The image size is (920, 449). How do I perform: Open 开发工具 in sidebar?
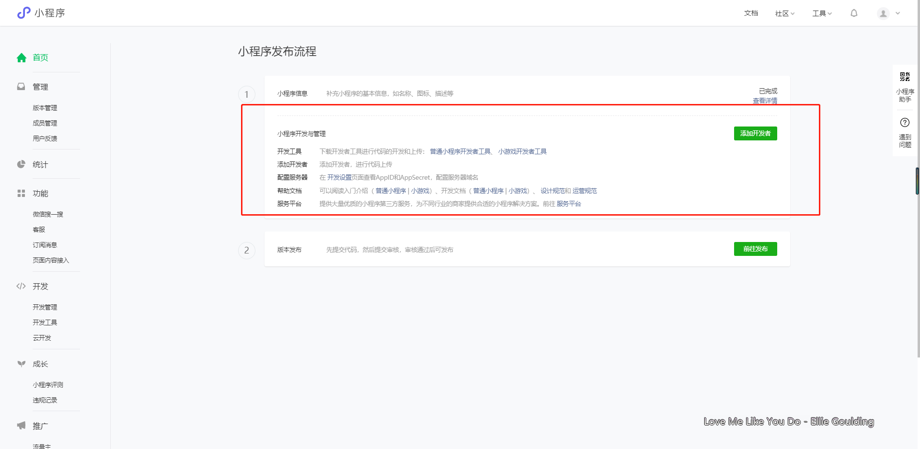[45, 322]
